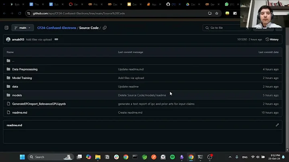View site information icon in address bar
Image resolution: width=289 pixels, height=162 pixels.
(x=28, y=14)
